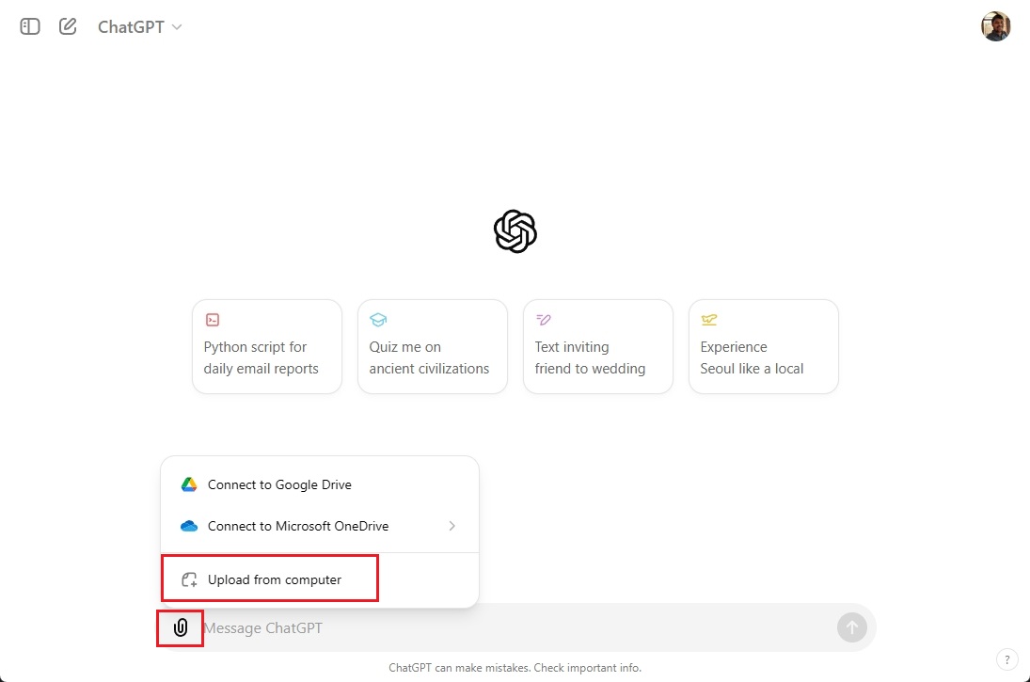Click the OneDrive cloud icon
Screen dimensions: 1030x682
click(x=188, y=526)
